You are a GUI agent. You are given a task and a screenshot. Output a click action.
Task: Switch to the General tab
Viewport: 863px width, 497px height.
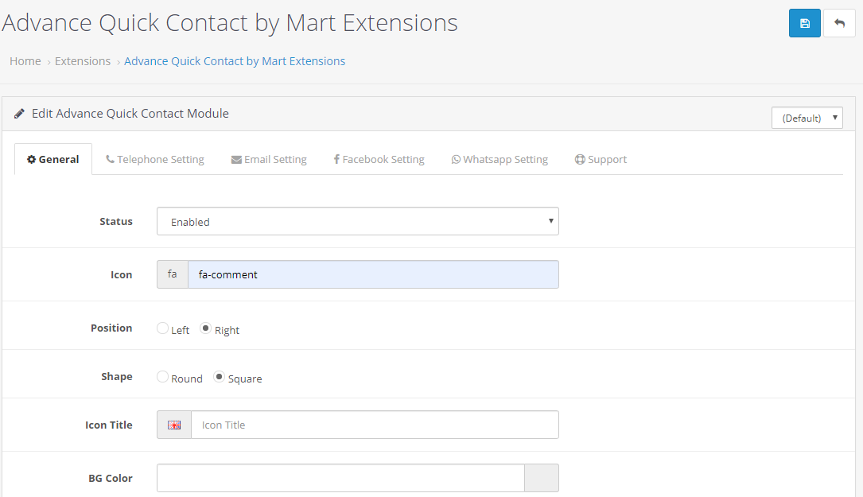point(52,159)
